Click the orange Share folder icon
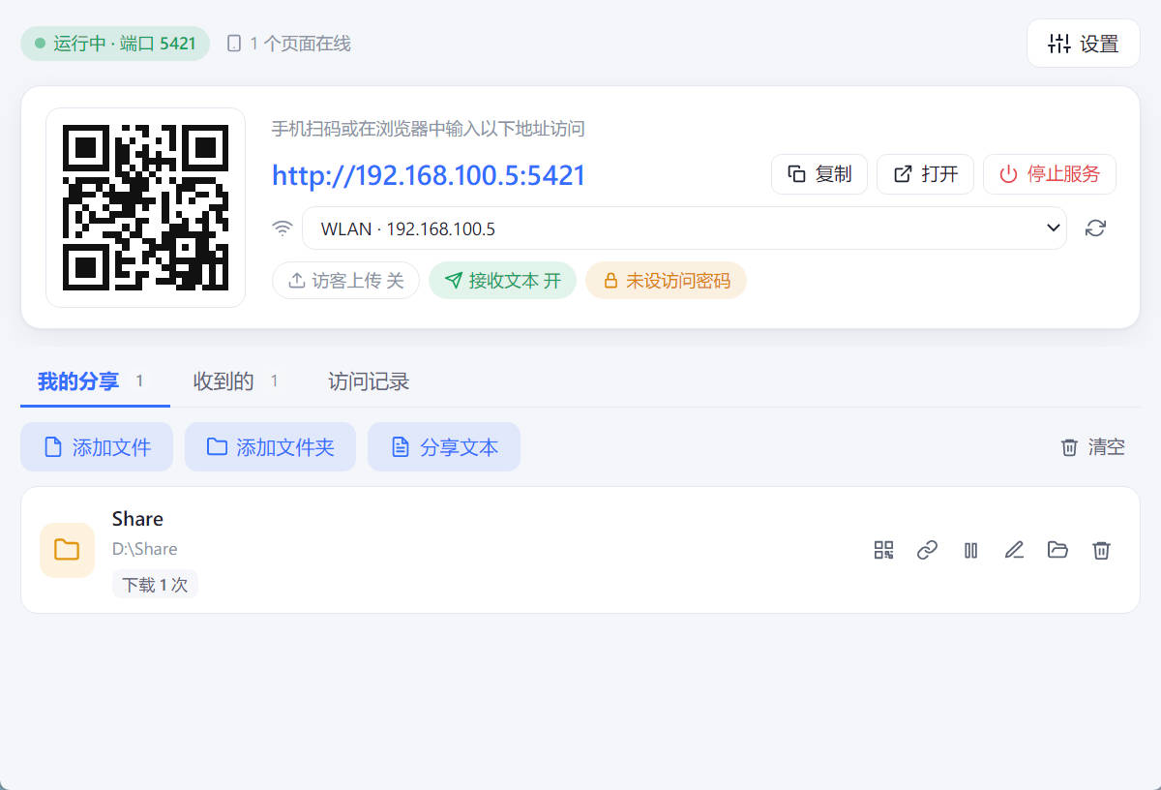1161x790 pixels. point(67,550)
